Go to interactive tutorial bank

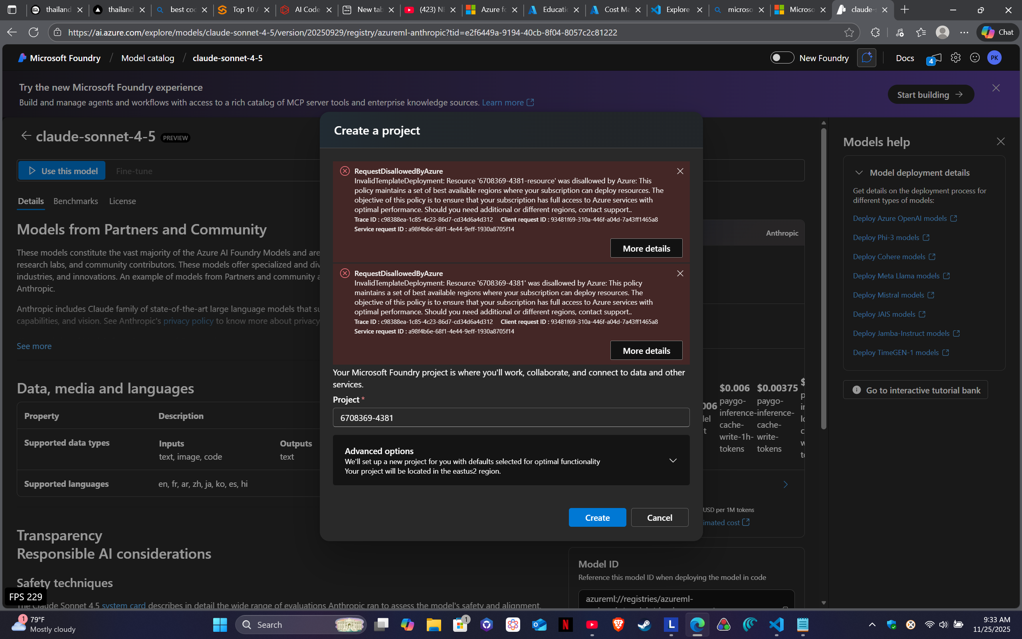(x=915, y=390)
